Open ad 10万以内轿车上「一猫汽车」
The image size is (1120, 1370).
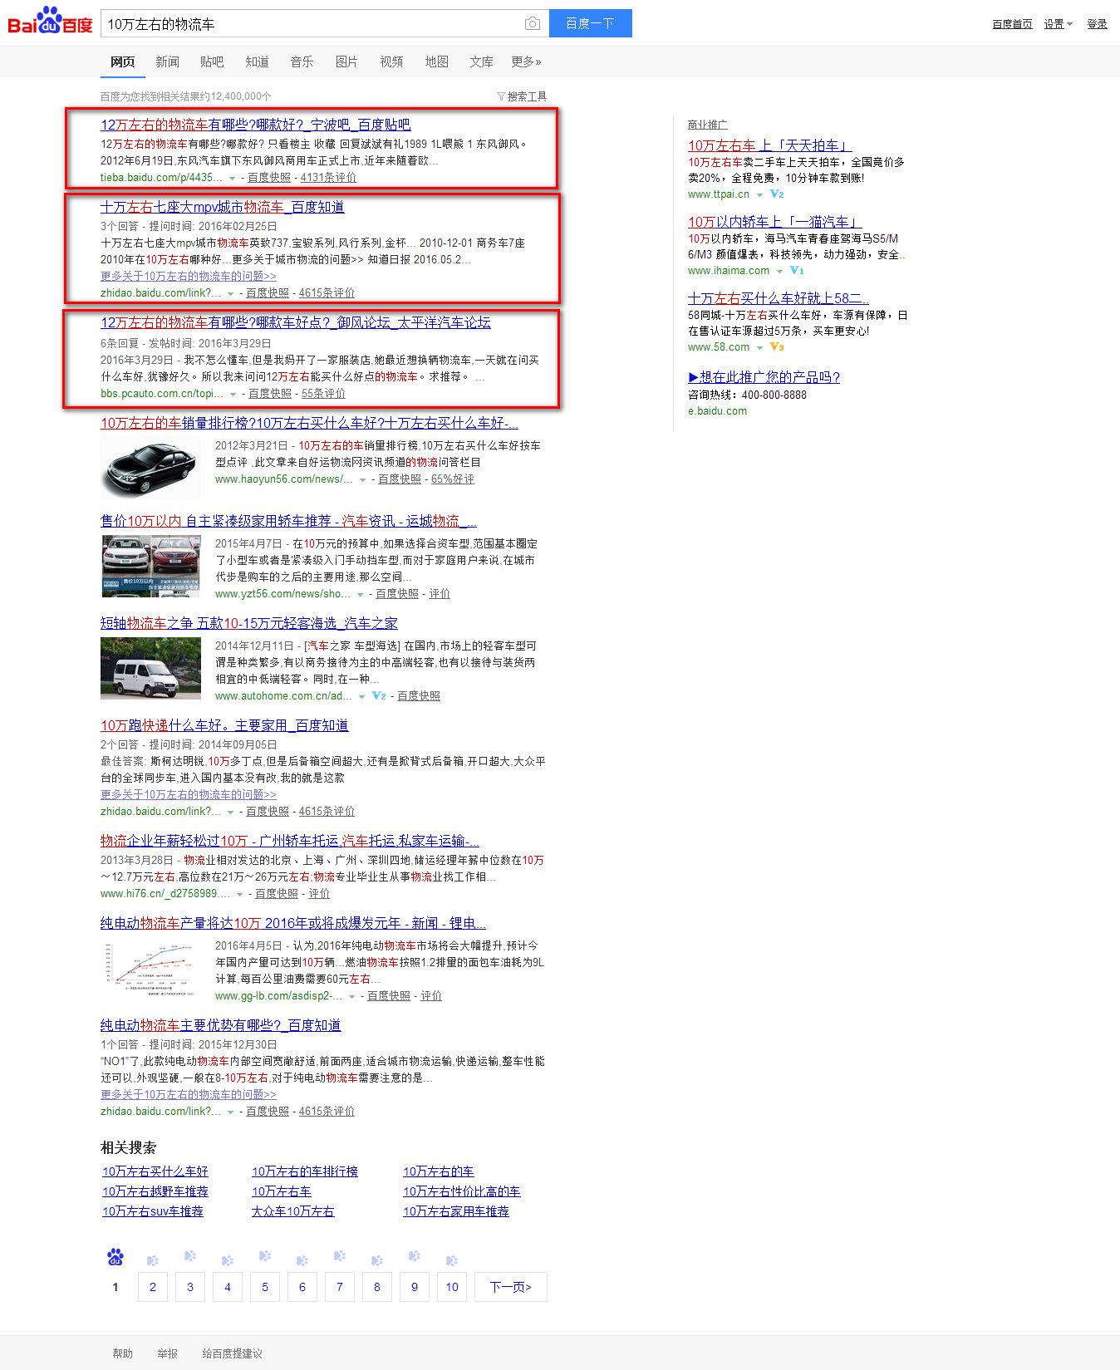coord(774,222)
